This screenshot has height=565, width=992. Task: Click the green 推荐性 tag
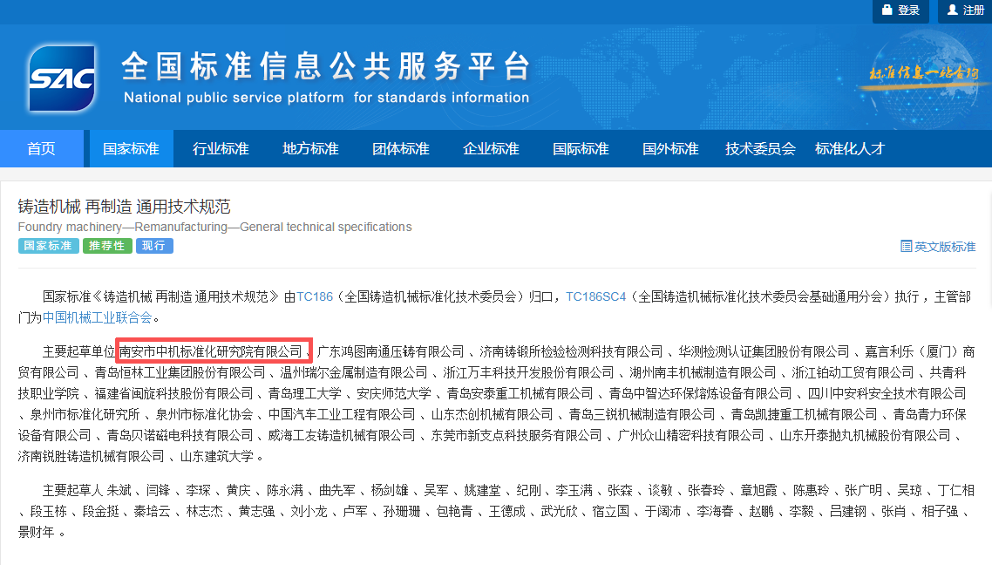107,246
